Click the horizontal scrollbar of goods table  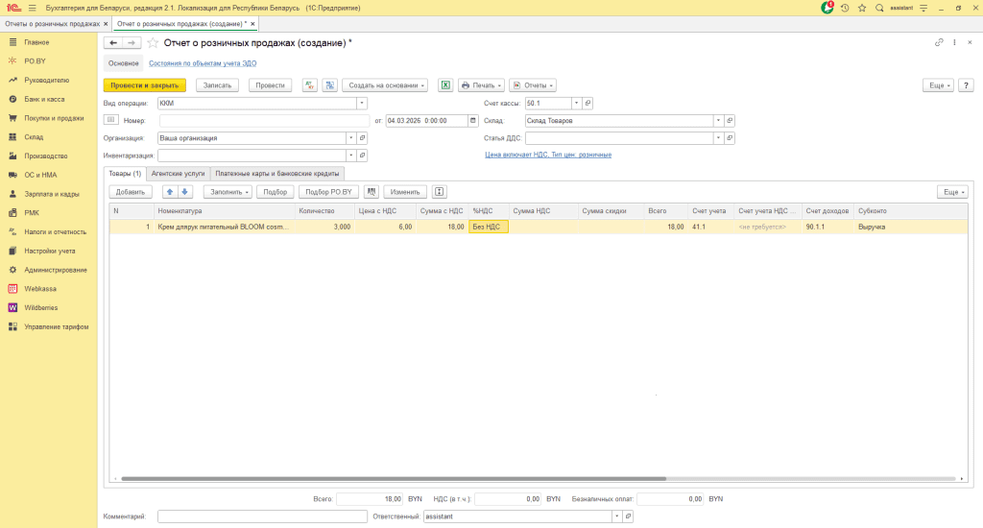point(384,478)
